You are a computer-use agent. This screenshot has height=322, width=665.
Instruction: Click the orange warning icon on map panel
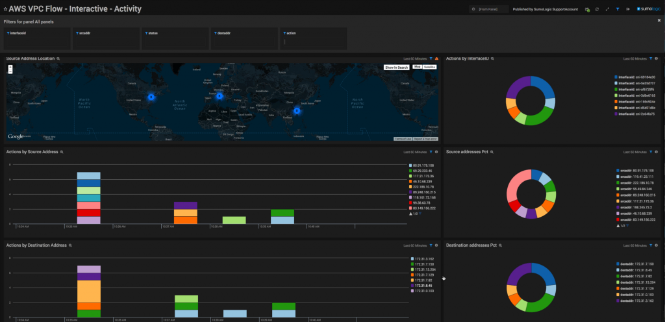click(x=436, y=58)
